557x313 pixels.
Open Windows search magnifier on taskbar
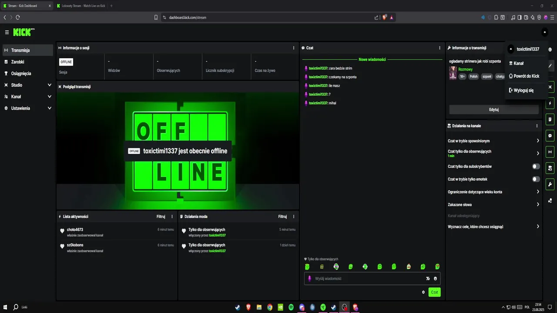(x=16, y=307)
